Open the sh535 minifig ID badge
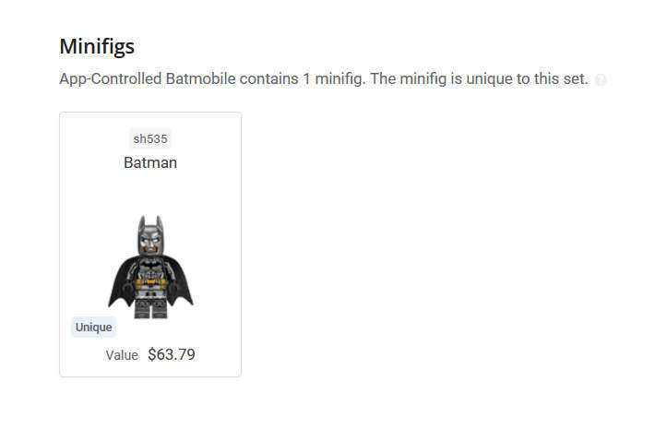Screen dimensions: 667x441 [150, 138]
